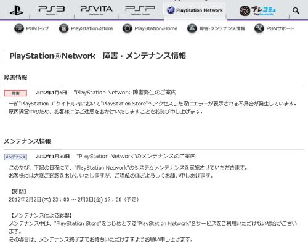Click the page title 障害・メンテナンス情報
The image size is (308, 251).
pos(145,56)
